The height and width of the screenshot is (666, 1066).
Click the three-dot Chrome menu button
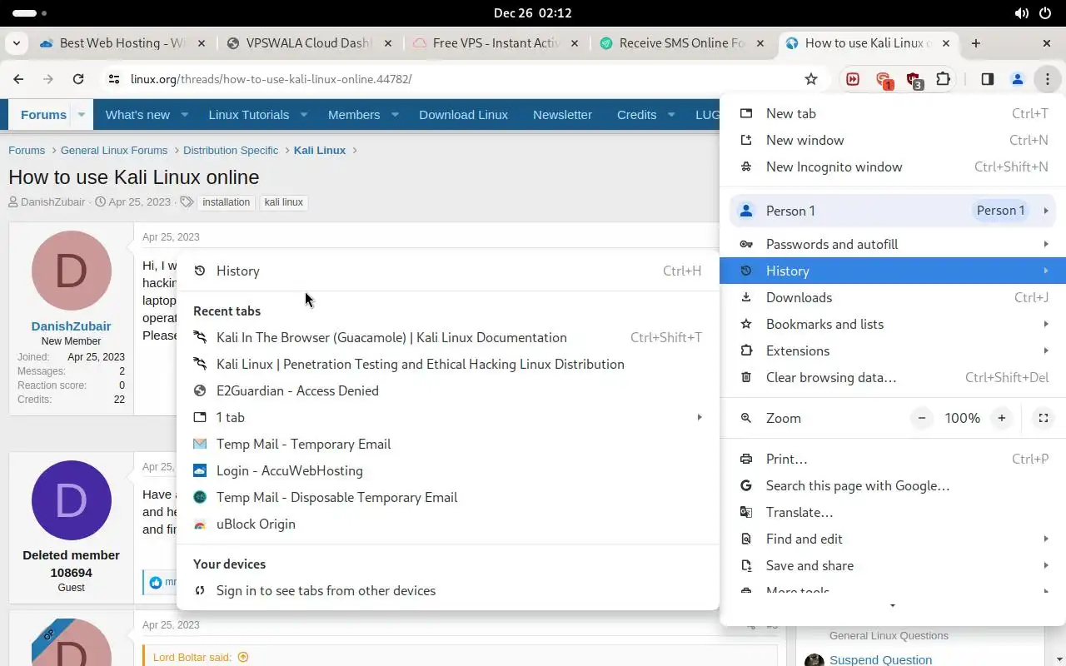tap(1047, 79)
